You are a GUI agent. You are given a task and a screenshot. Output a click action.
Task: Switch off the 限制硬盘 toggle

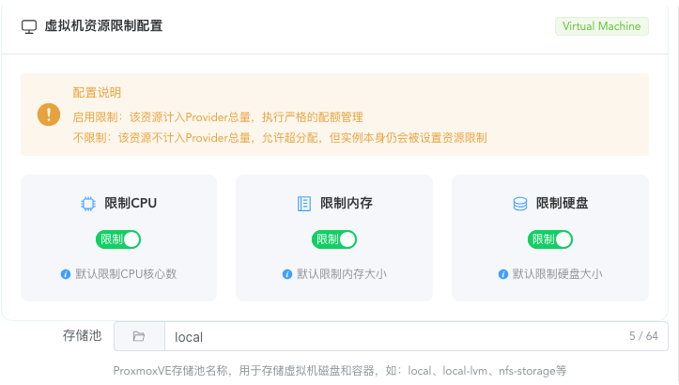point(550,239)
